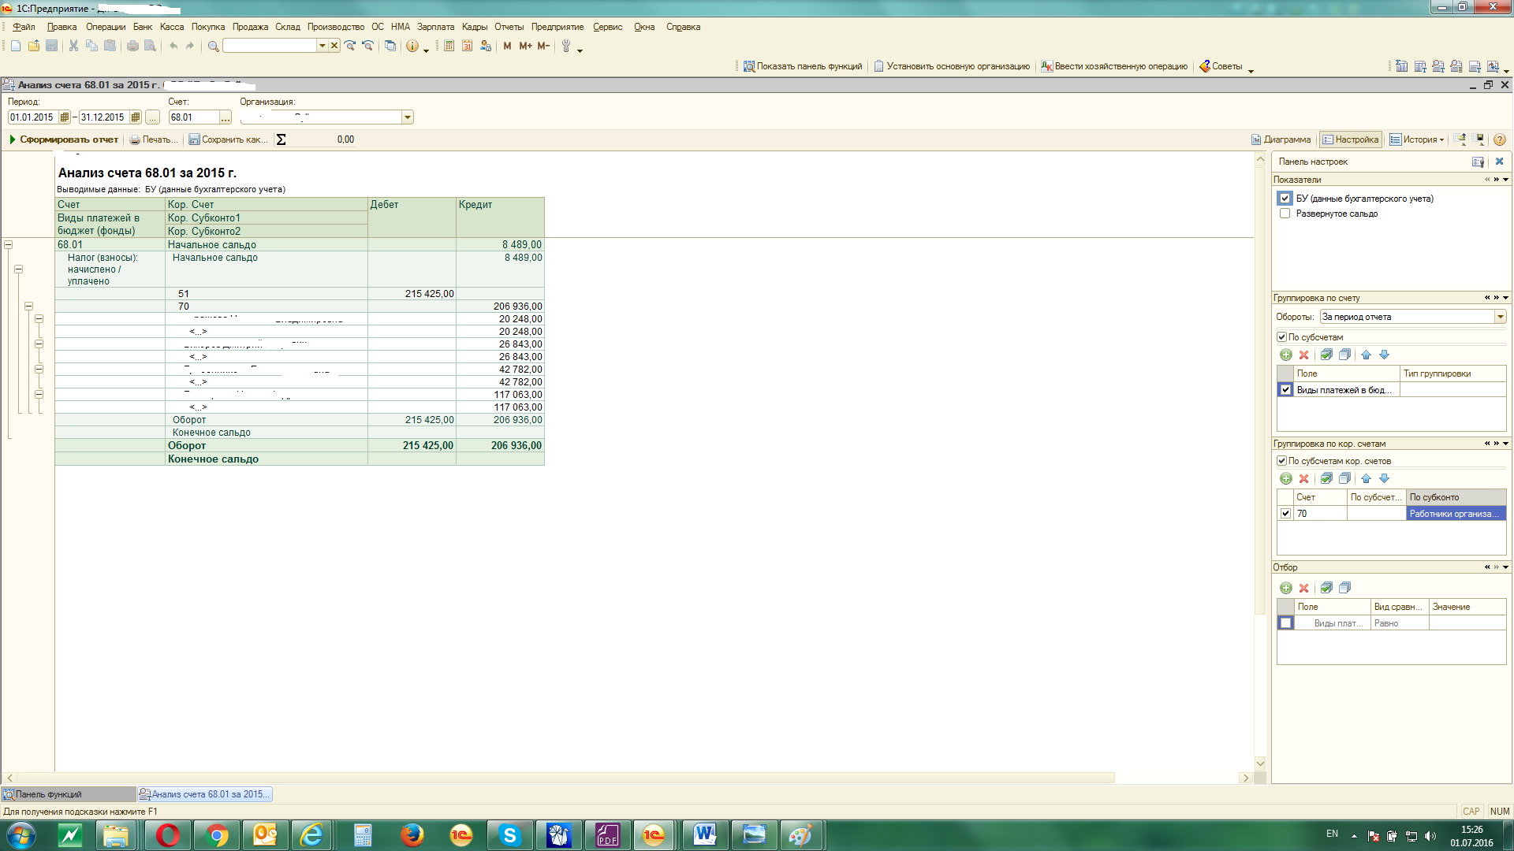Viewport: 1514px width, 851px height.
Task: Click the calendar icon in the toolbar
Action: pyautogui.click(x=467, y=46)
